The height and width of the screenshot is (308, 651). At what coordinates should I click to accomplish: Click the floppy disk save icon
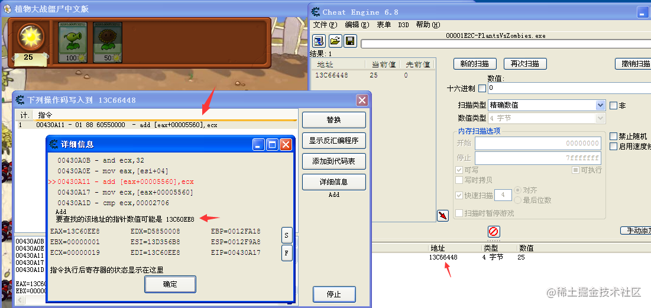350,41
